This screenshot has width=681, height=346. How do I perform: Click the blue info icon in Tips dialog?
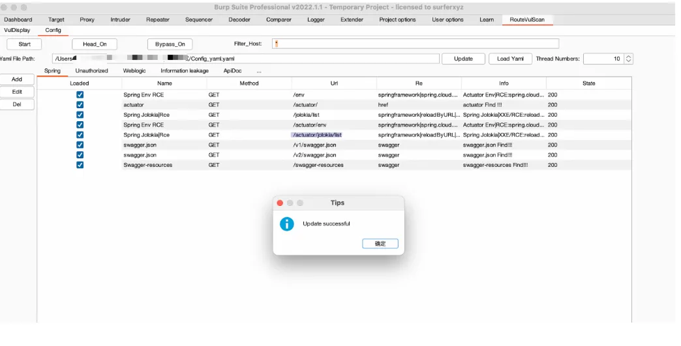point(286,223)
